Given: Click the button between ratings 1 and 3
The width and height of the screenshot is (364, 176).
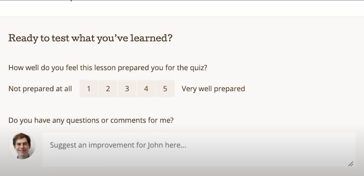Looking at the screenshot, I should tap(108, 88).
